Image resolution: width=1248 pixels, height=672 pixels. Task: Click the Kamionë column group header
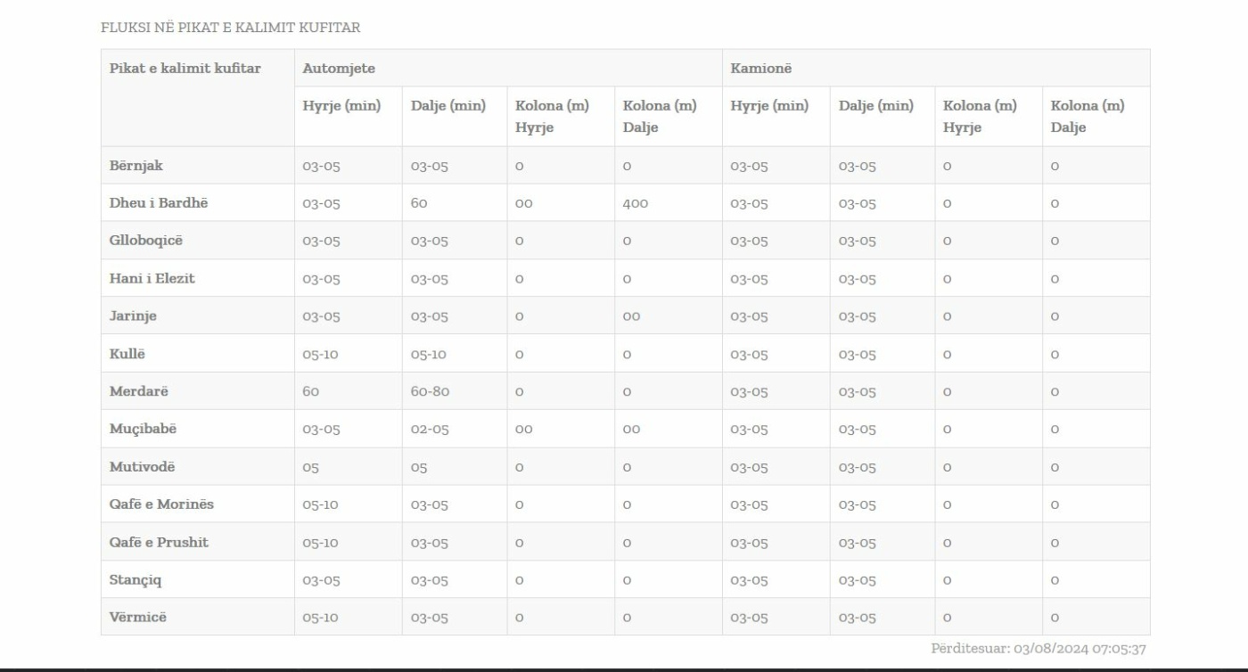760,68
